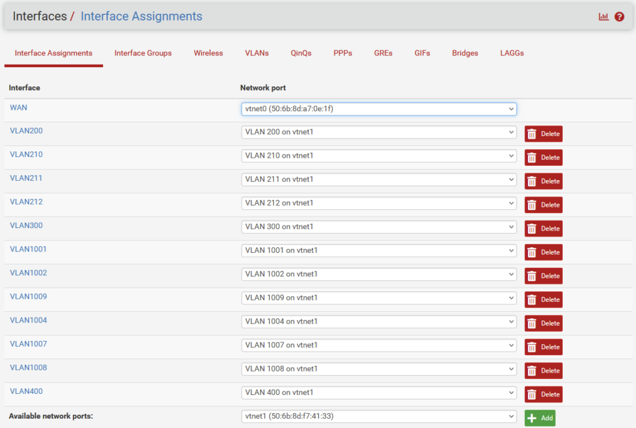Open the WAN interface link
This screenshot has height=428, width=636.
click(x=19, y=107)
